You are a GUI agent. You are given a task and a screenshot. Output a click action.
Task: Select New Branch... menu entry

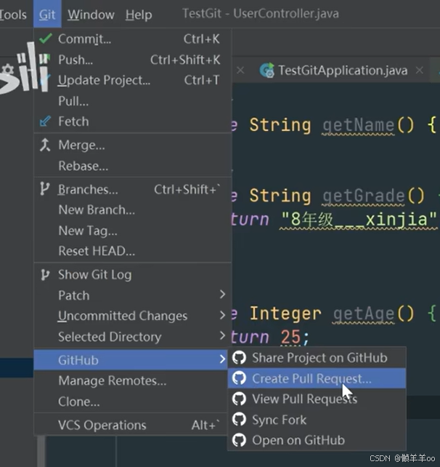click(133, 210)
